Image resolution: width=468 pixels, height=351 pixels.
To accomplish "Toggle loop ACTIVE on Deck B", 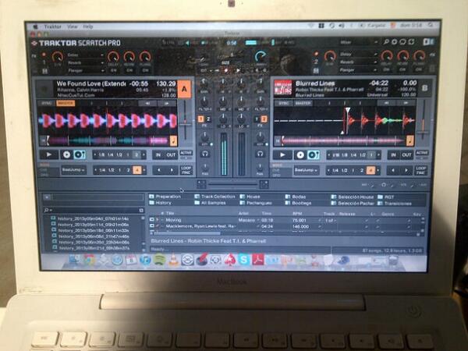I will tap(422, 153).
